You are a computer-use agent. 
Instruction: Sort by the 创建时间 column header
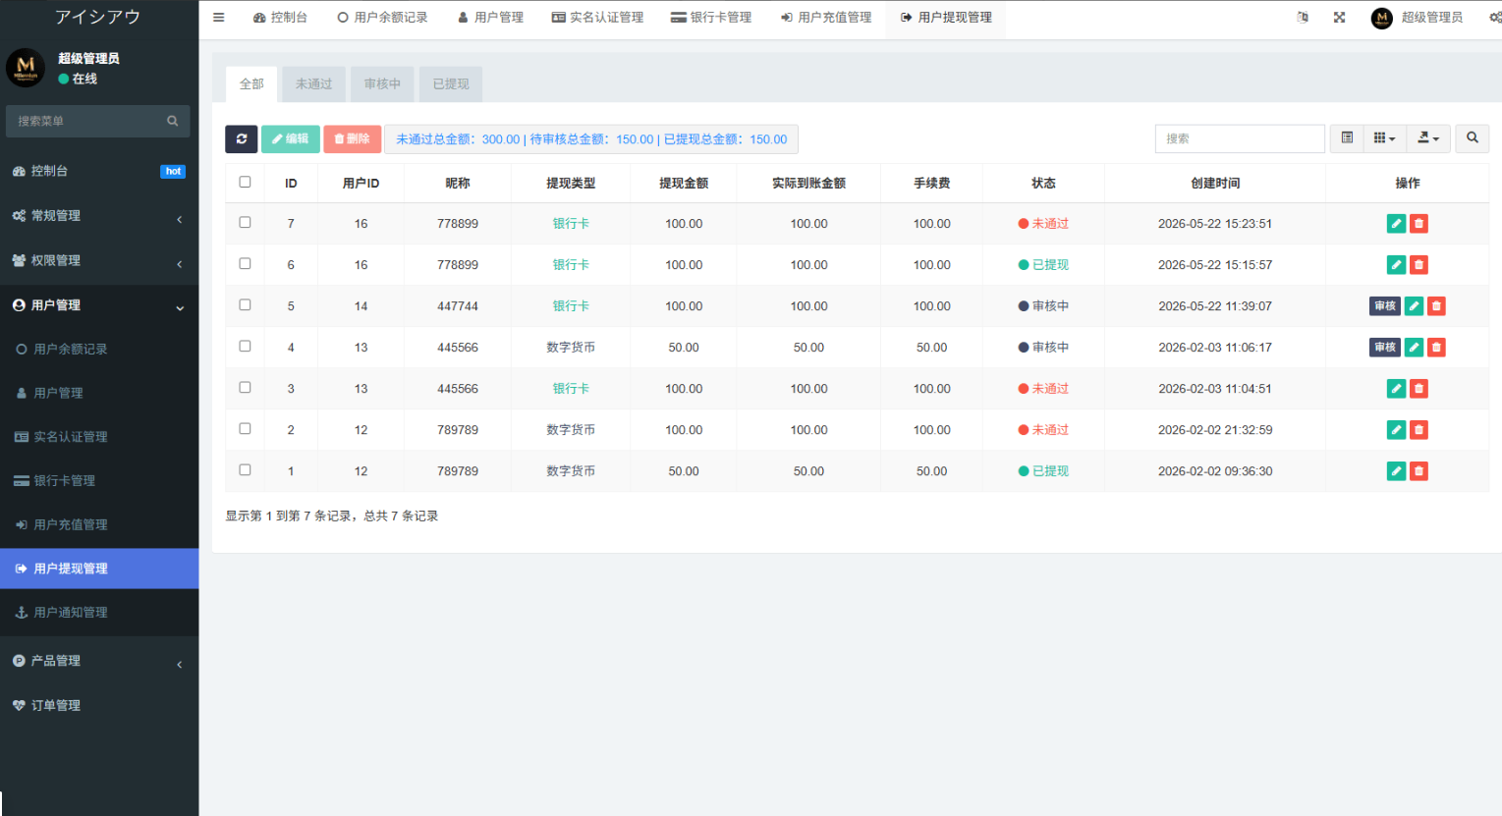(1215, 184)
